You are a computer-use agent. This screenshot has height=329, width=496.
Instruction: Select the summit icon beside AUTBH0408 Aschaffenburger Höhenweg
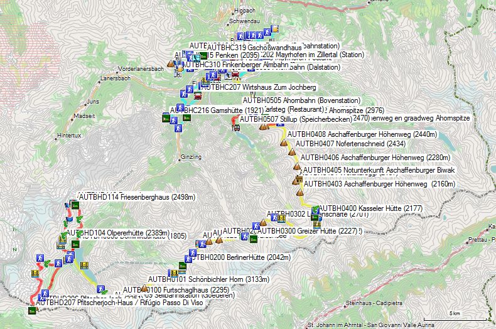(x=284, y=142)
